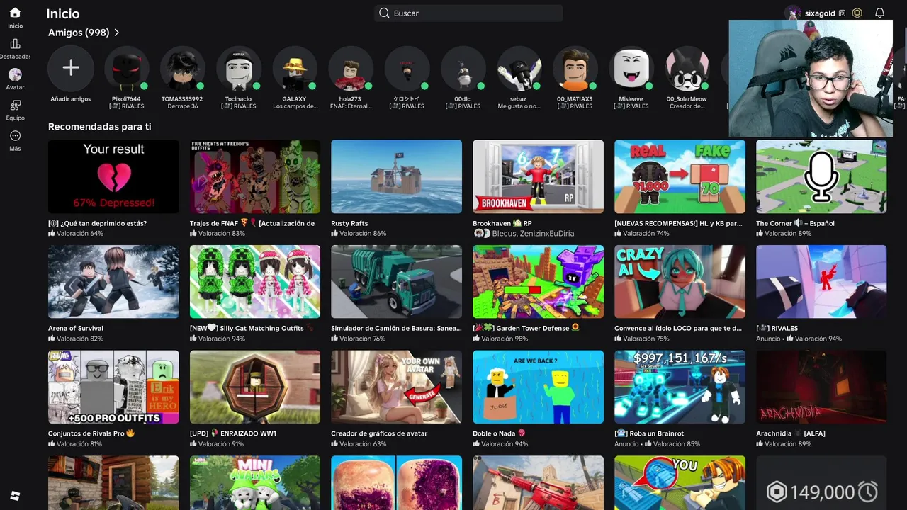
Task: Open the 149,000 Robux game thumbnail
Action: click(821, 482)
